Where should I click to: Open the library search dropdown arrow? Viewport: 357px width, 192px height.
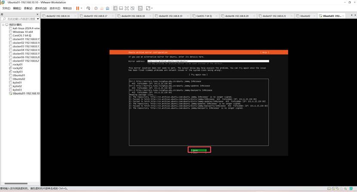38,19
